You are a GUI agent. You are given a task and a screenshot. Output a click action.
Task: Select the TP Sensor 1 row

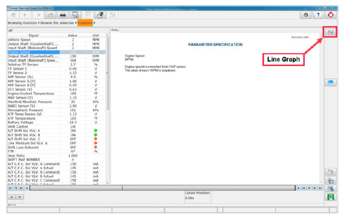tap(57, 69)
